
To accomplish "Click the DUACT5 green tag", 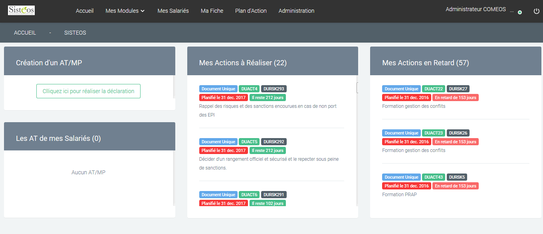I will (250, 142).
